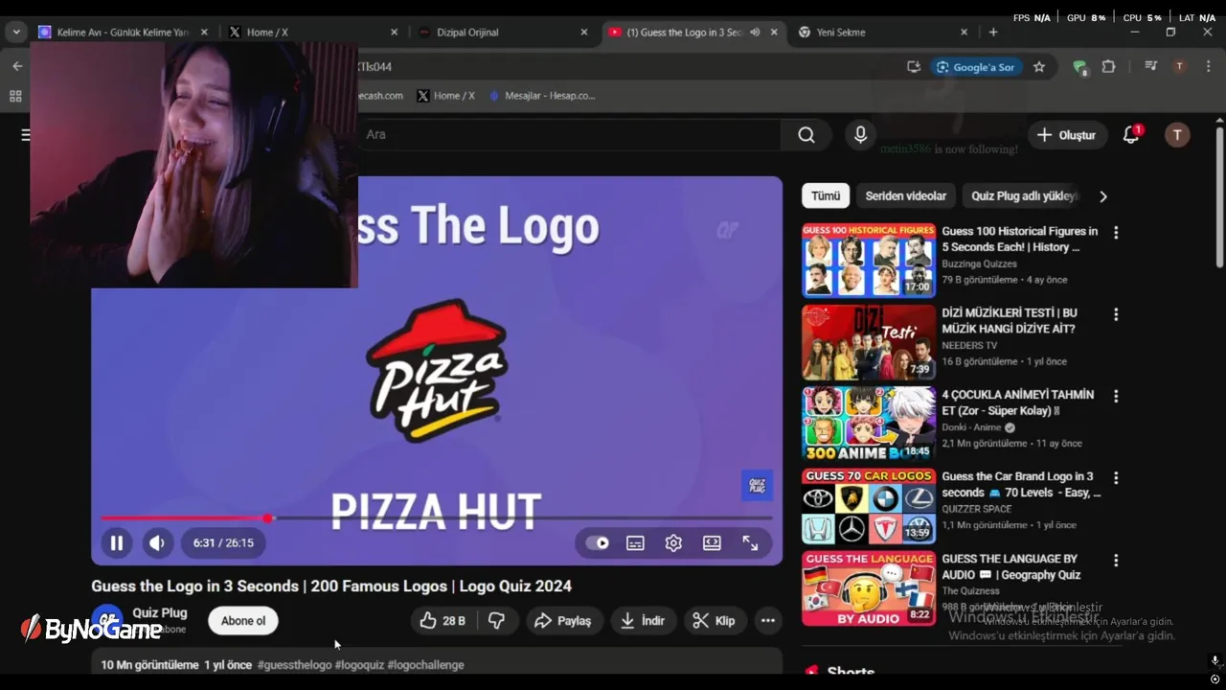
Task: Click the #logochallenge hashtag
Action: (425, 665)
